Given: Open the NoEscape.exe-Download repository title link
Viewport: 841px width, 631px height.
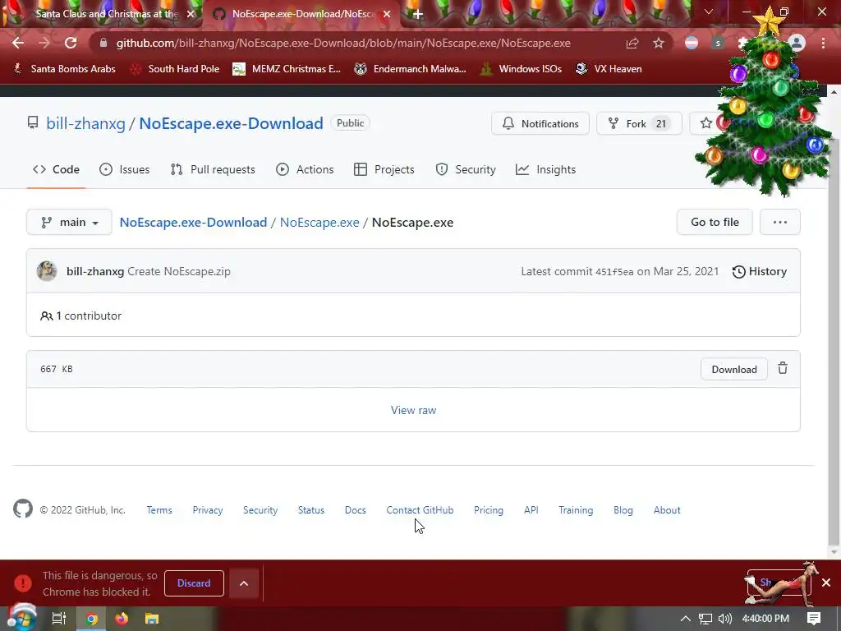Looking at the screenshot, I should tap(231, 123).
